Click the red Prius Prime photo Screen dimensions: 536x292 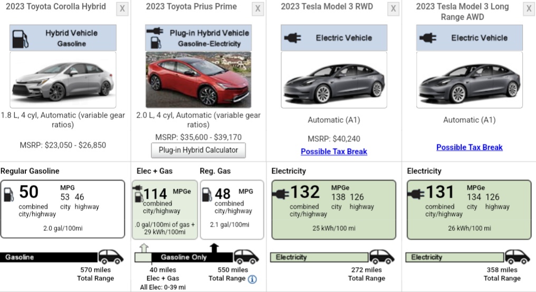198,80
